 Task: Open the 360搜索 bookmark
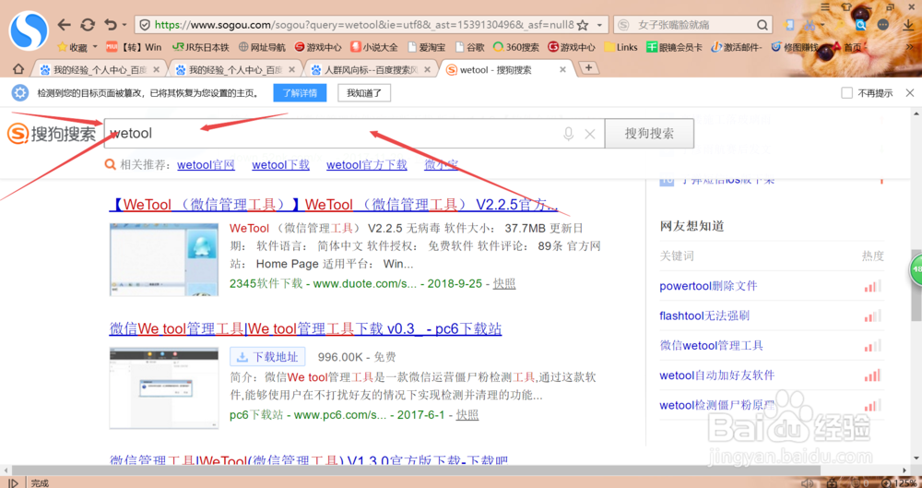pos(516,47)
